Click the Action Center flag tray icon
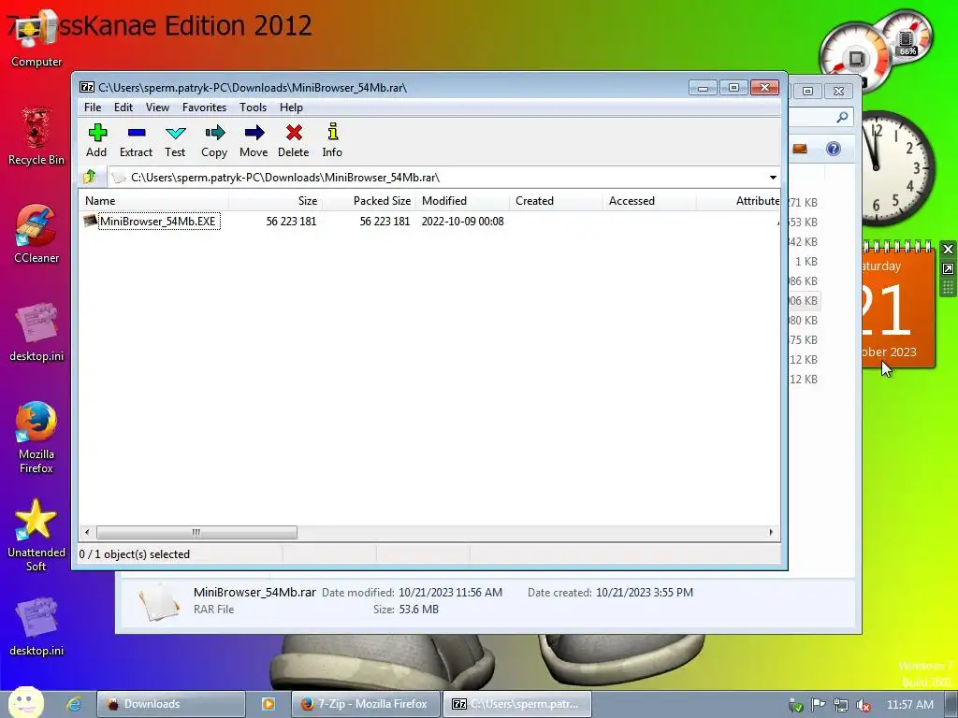958x718 pixels. tap(819, 705)
